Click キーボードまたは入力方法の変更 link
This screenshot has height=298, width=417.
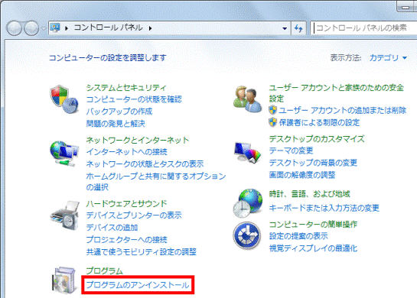[x=324, y=208]
